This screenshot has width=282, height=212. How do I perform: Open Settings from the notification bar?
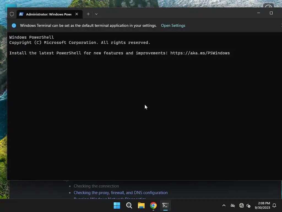pos(173,26)
